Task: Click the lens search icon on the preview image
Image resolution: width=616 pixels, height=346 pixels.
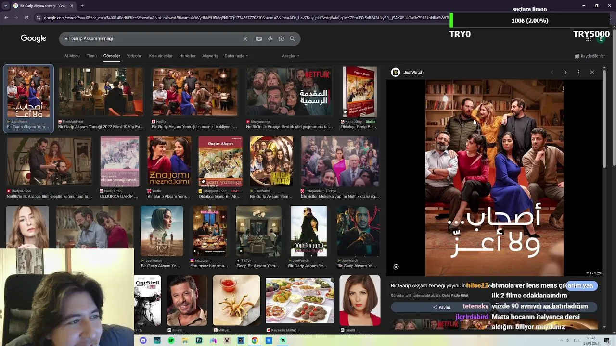Action: coord(396,267)
